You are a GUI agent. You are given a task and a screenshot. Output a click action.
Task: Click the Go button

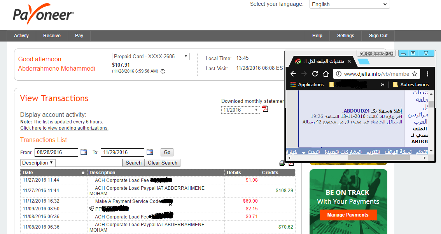[167, 152]
